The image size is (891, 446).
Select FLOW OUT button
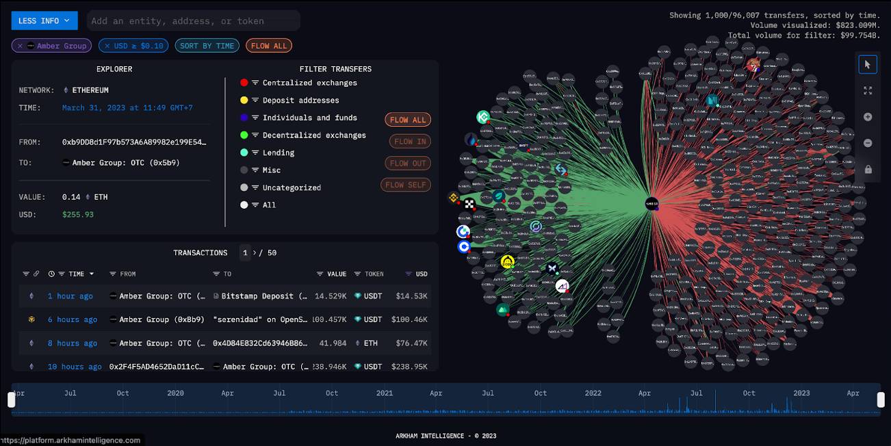pos(408,163)
